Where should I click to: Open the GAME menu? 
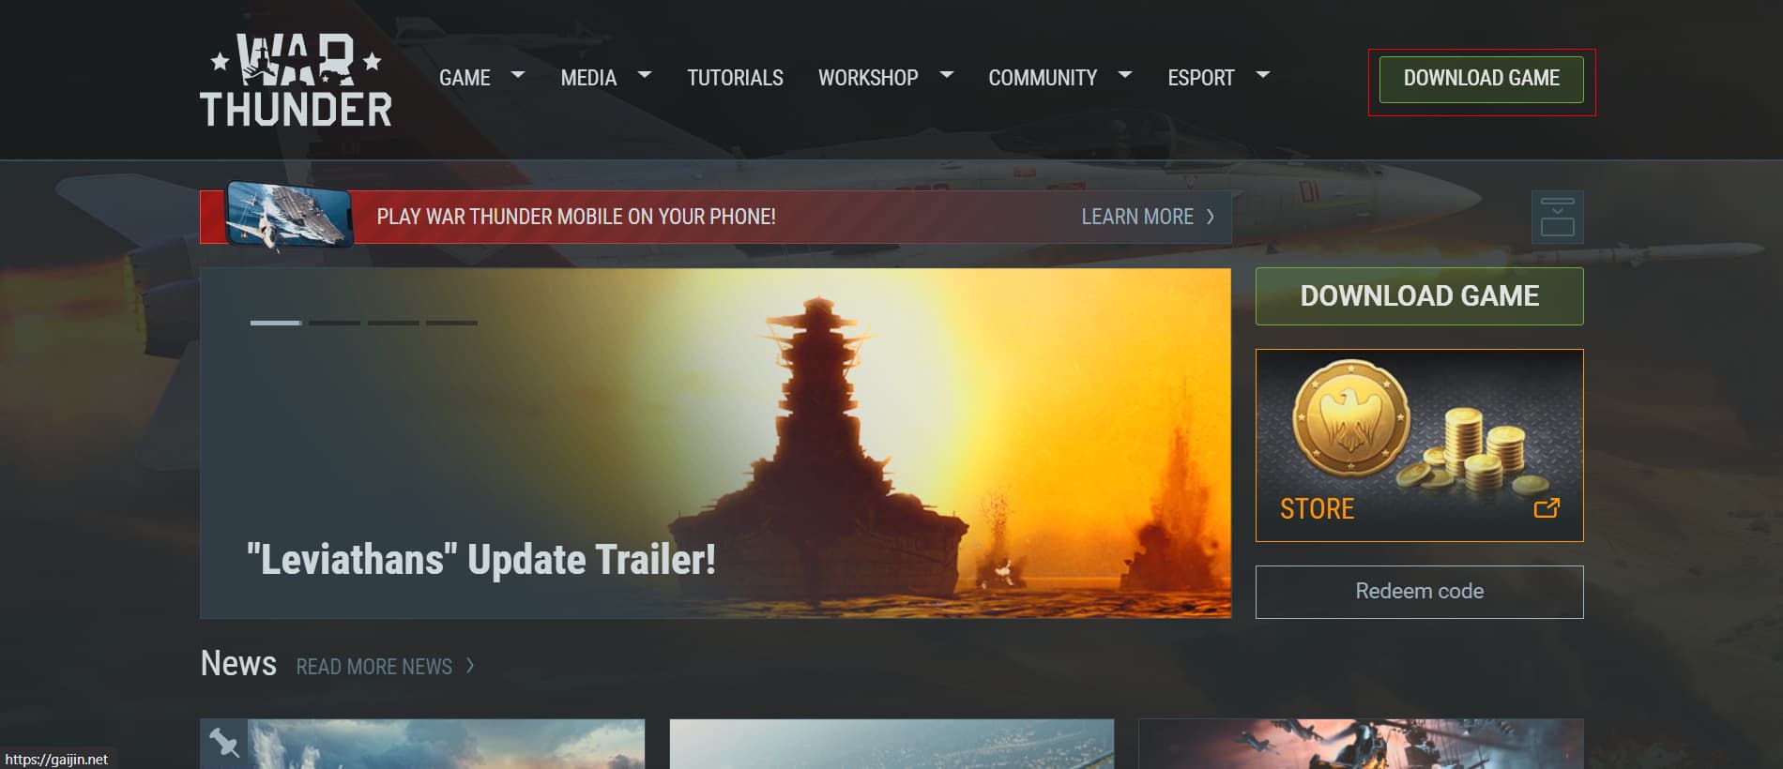tap(465, 78)
